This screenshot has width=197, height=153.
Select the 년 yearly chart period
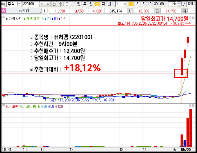109,4
